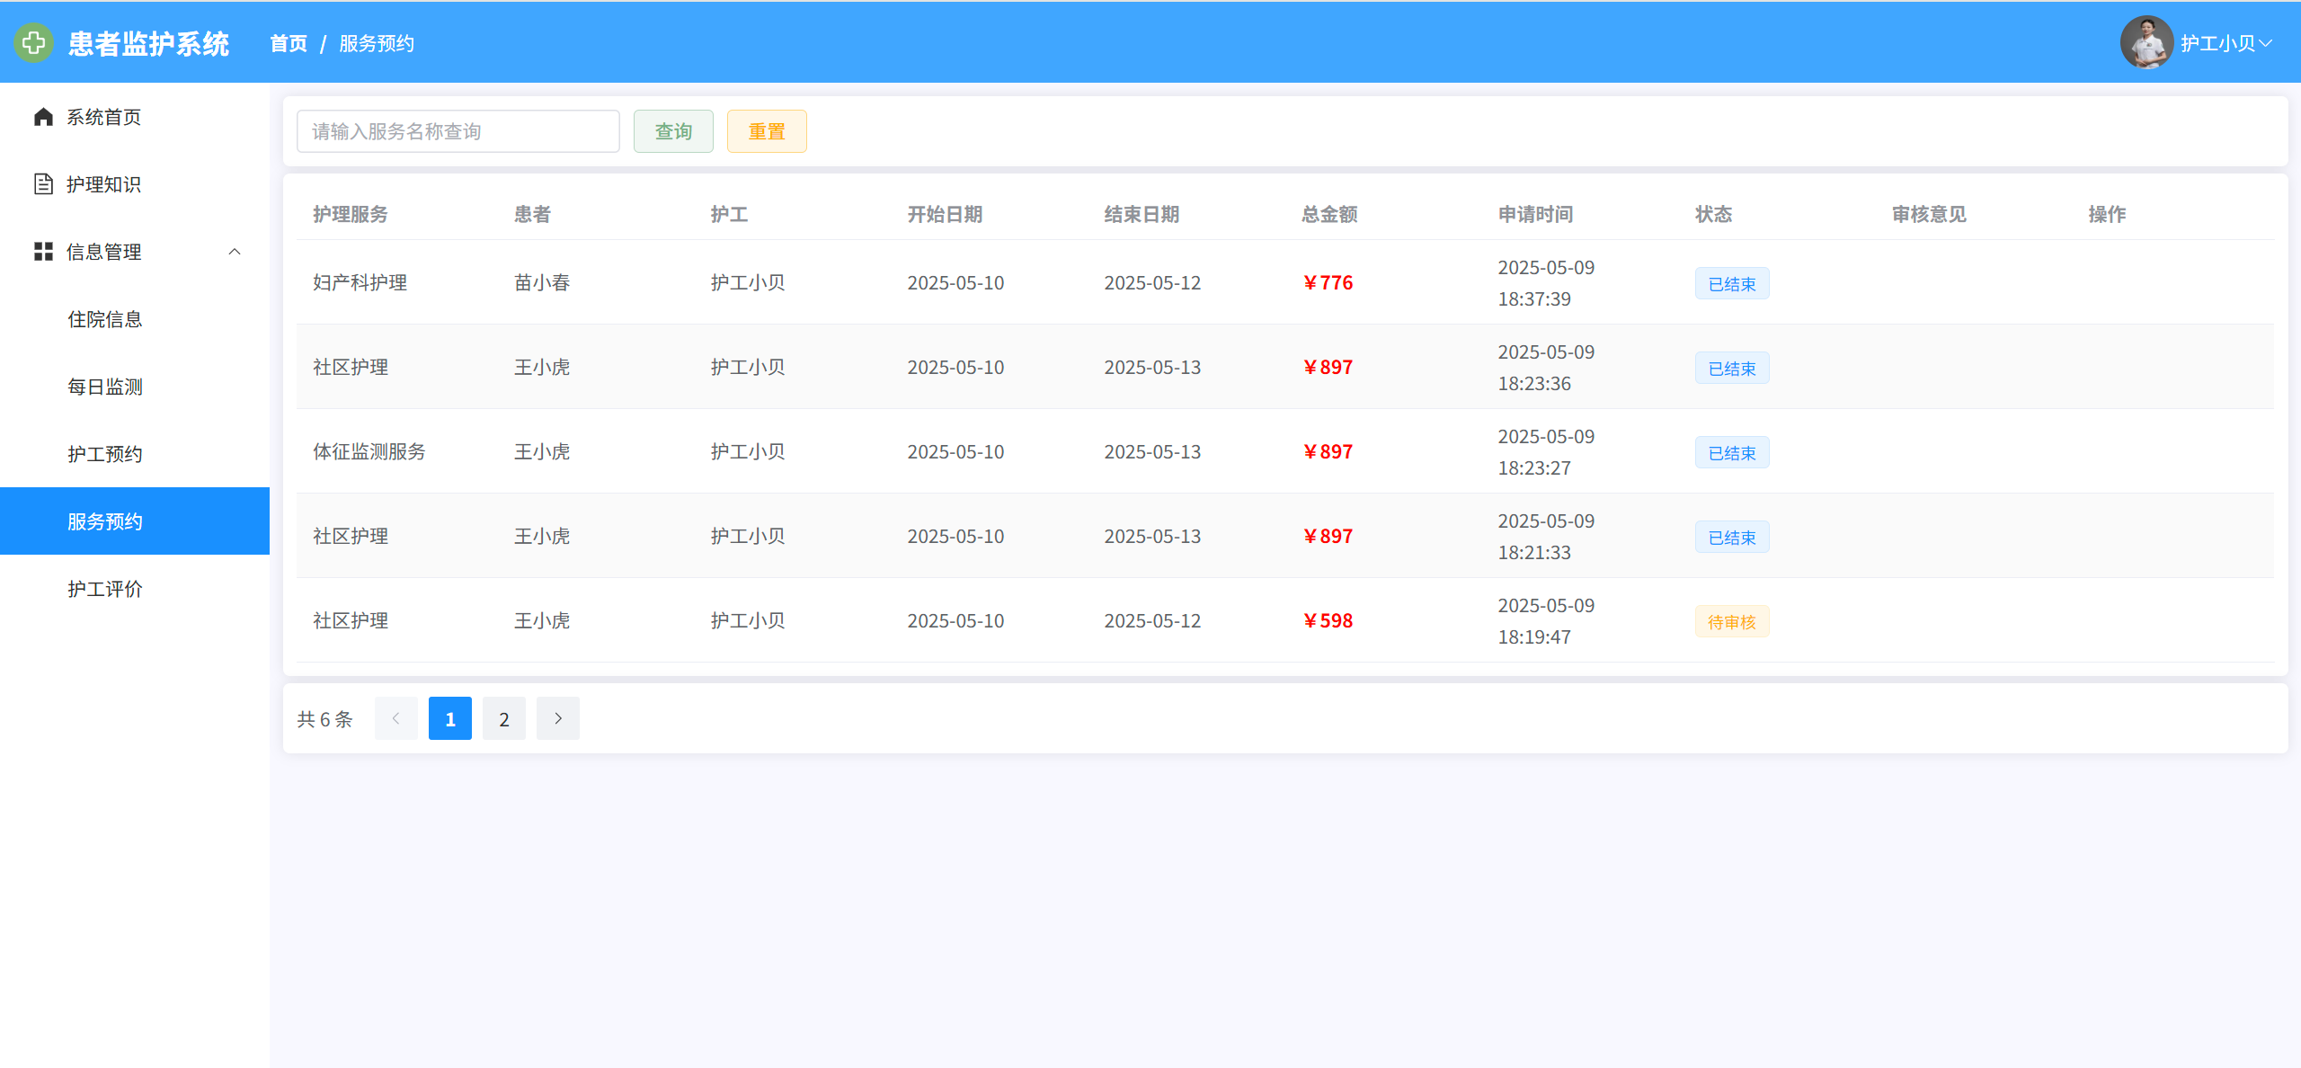Image resolution: width=2301 pixels, height=1068 pixels.
Task: Click the document icon beside 护理知识
Action: (43, 184)
